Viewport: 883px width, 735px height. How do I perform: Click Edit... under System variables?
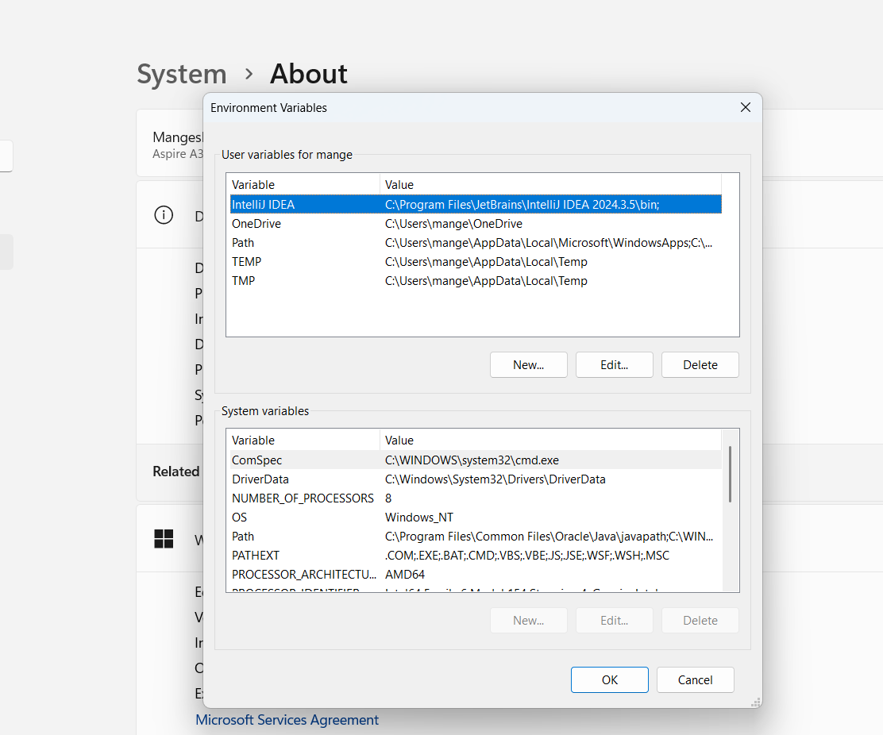point(614,620)
